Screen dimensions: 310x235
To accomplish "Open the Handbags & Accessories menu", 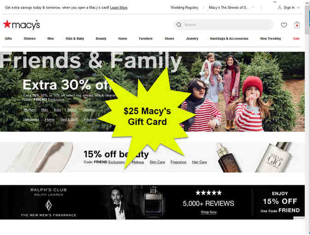I will click(x=229, y=39).
